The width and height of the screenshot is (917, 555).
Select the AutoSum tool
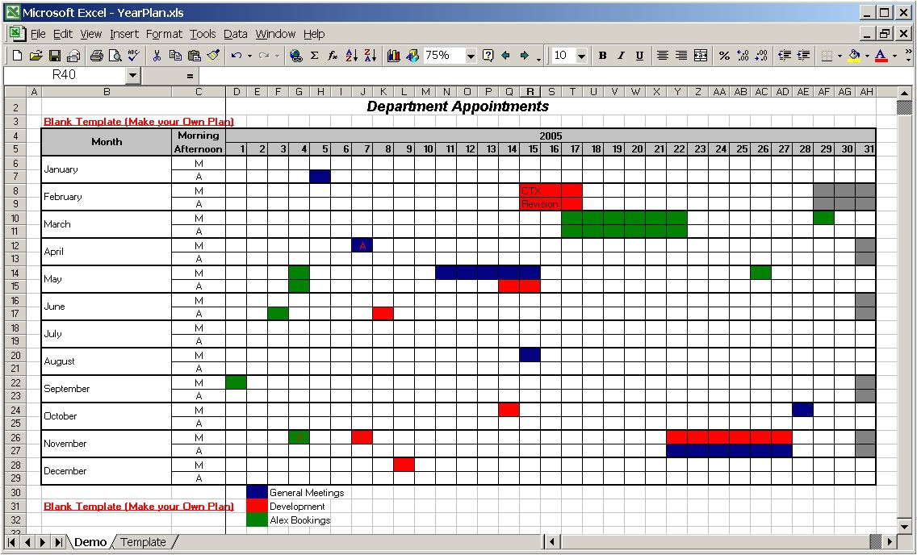(314, 56)
